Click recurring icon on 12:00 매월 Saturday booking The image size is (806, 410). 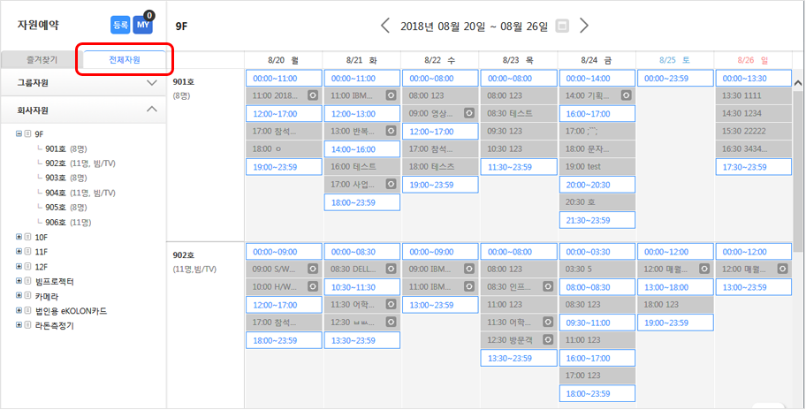[x=703, y=269]
